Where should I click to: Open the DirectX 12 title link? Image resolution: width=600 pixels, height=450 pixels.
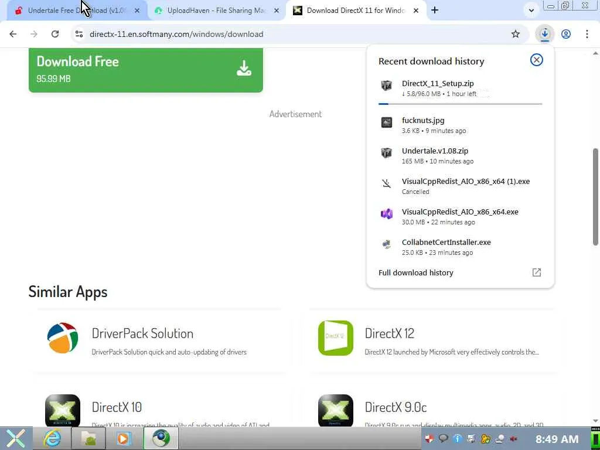click(389, 333)
